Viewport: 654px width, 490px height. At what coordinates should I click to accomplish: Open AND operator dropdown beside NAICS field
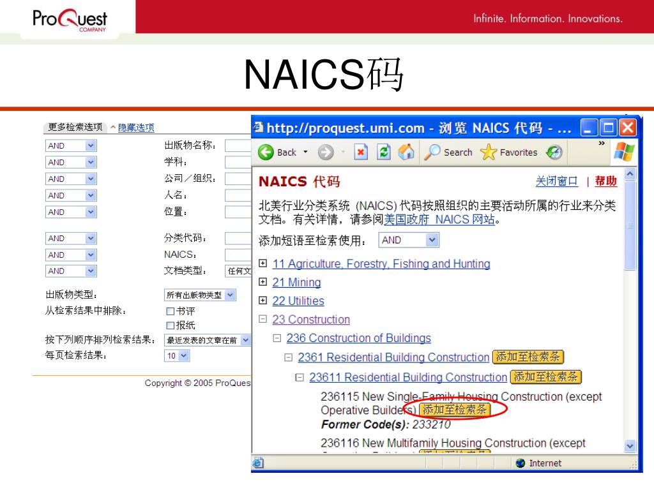(71, 255)
